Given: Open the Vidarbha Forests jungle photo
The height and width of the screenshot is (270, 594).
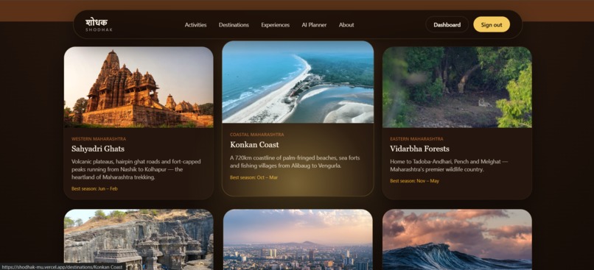Looking at the screenshot, I should pos(457,87).
